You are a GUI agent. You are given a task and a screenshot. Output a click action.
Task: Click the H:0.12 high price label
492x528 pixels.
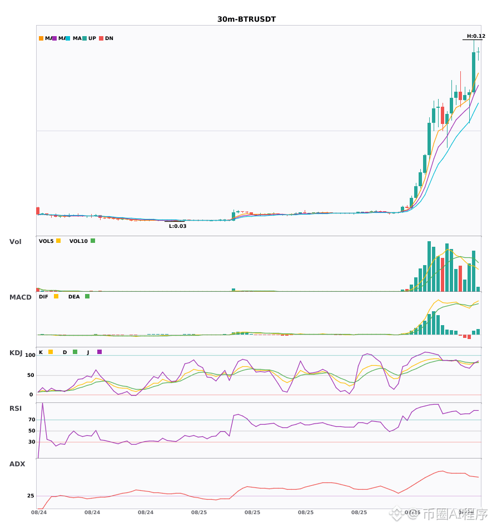coord(476,36)
